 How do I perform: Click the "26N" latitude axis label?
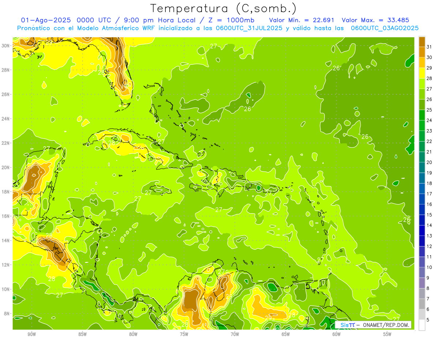(x=6, y=94)
